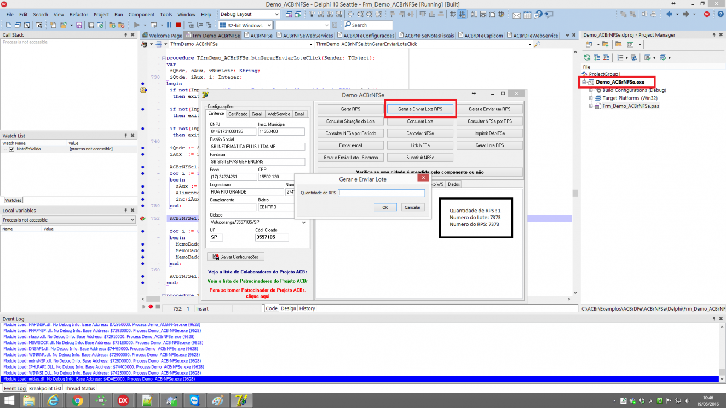The width and height of the screenshot is (726, 408).
Task: Expand the Frm_Demo_ACBrNFSe.pas node
Action: [x=591, y=106]
